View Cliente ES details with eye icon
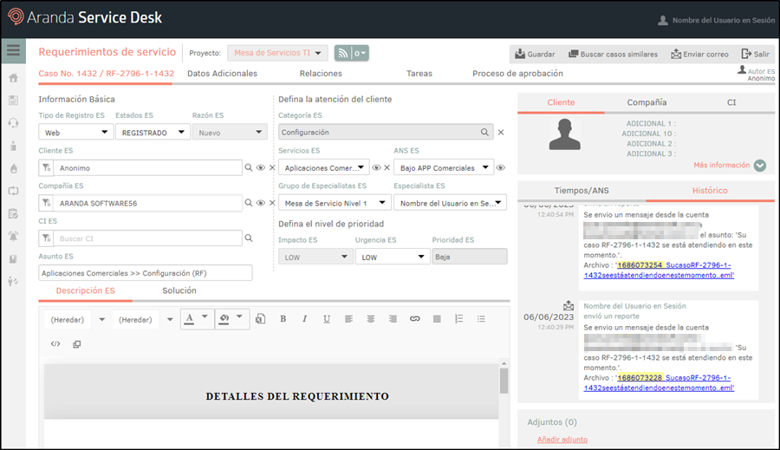The image size is (780, 450). pos(261,167)
